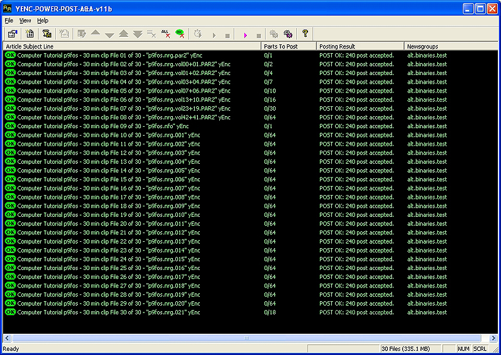Select the row for p9fos.nrg.vol23+19.PAR2

point(250,108)
